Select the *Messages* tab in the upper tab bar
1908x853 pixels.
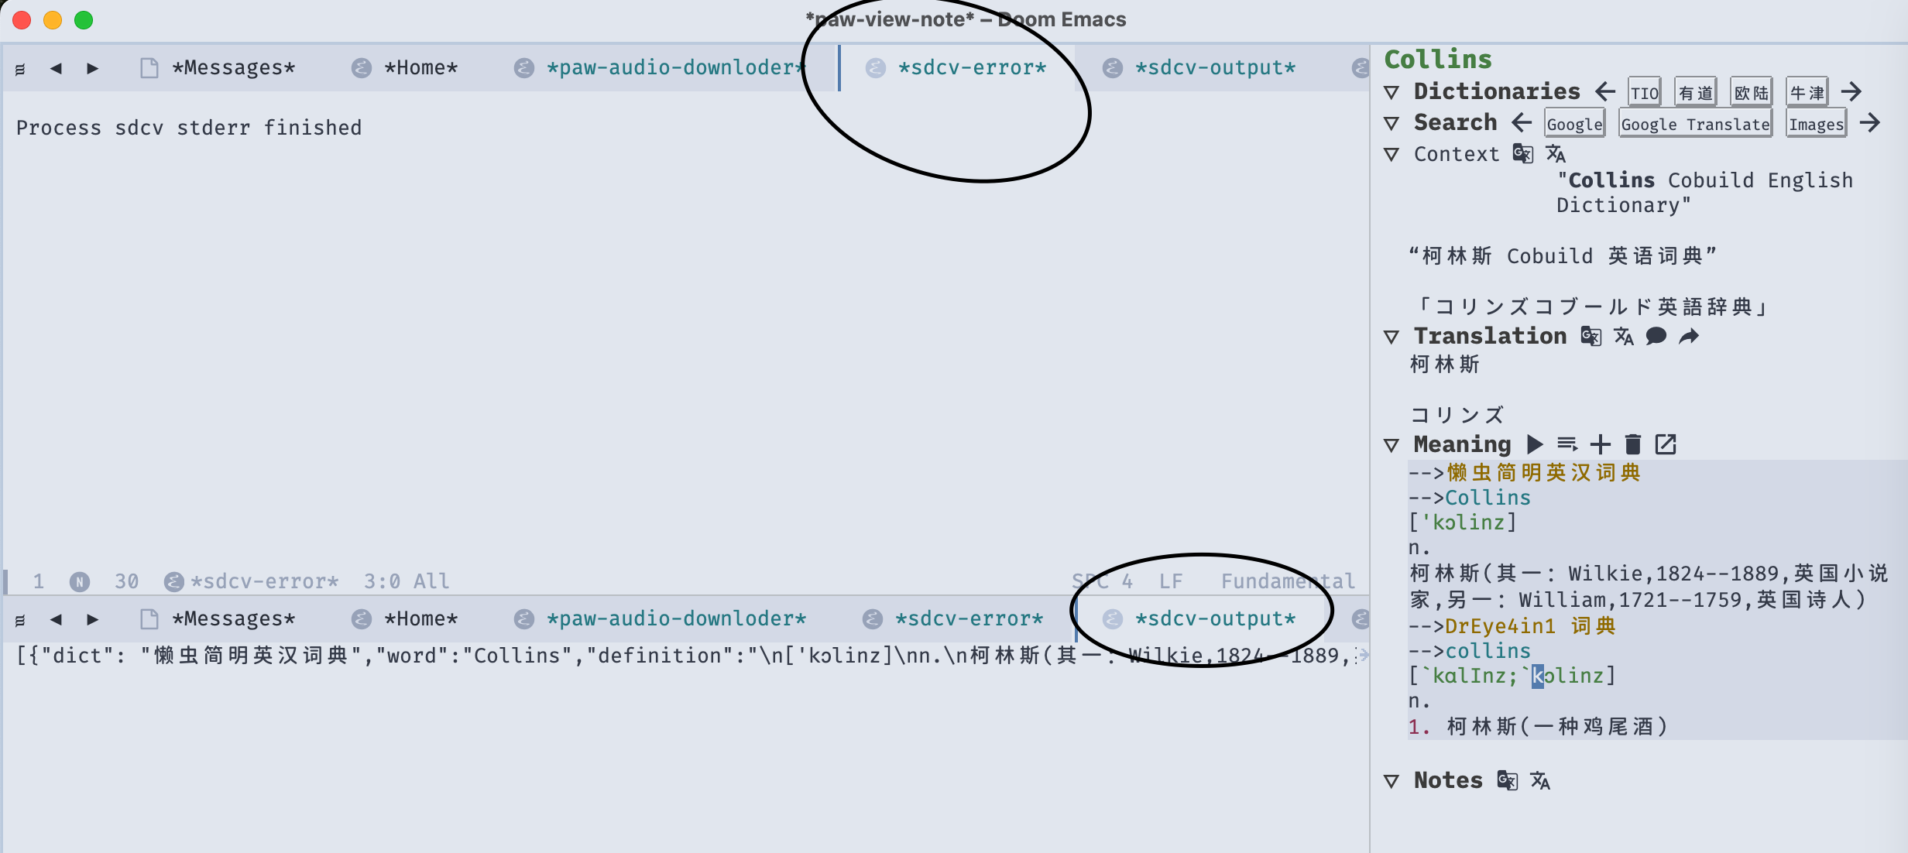pyautogui.click(x=218, y=68)
